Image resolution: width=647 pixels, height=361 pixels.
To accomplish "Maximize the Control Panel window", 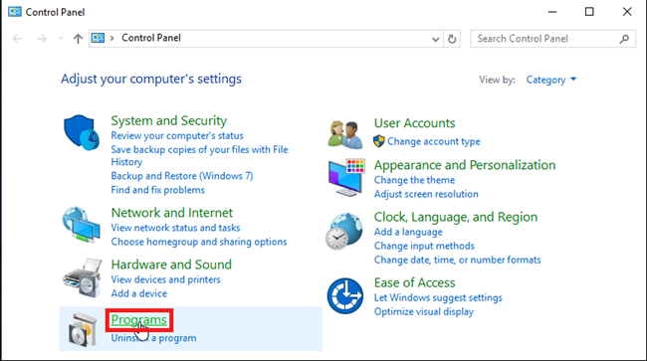I will point(589,12).
